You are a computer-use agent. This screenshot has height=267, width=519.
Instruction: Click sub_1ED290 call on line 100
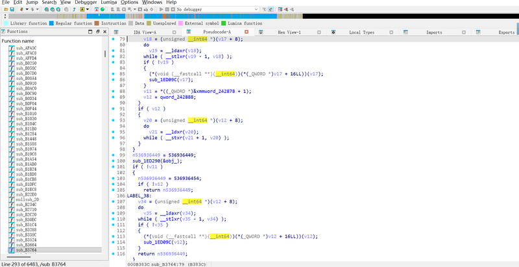(x=147, y=161)
